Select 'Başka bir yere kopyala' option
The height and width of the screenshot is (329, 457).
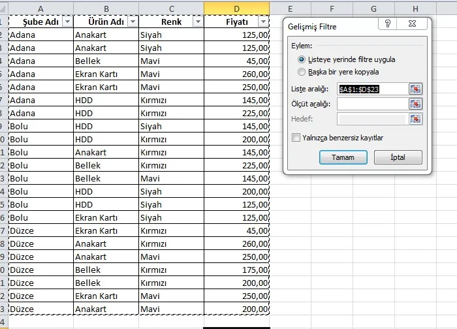pos(302,72)
